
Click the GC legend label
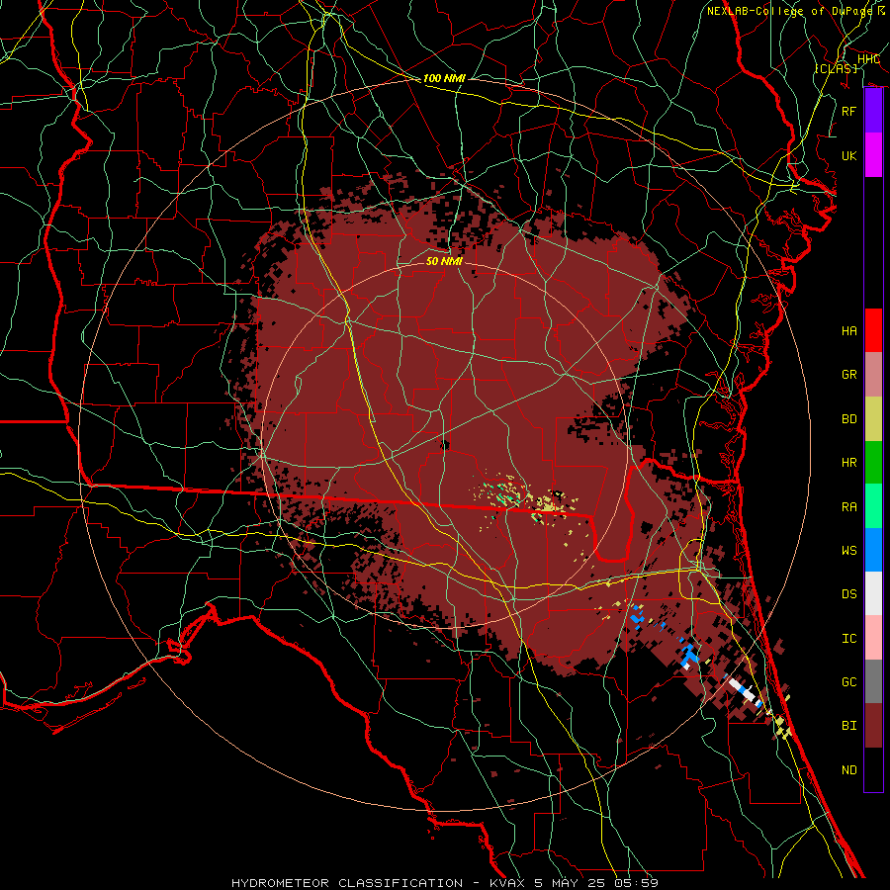tap(849, 682)
